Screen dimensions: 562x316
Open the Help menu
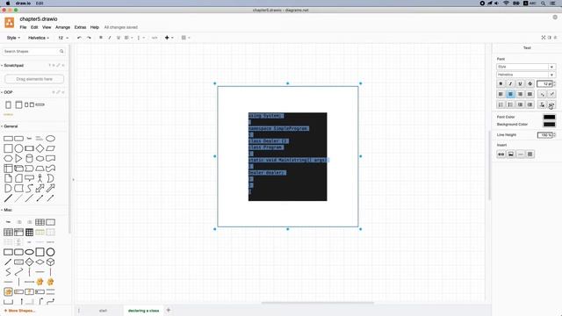tap(95, 27)
